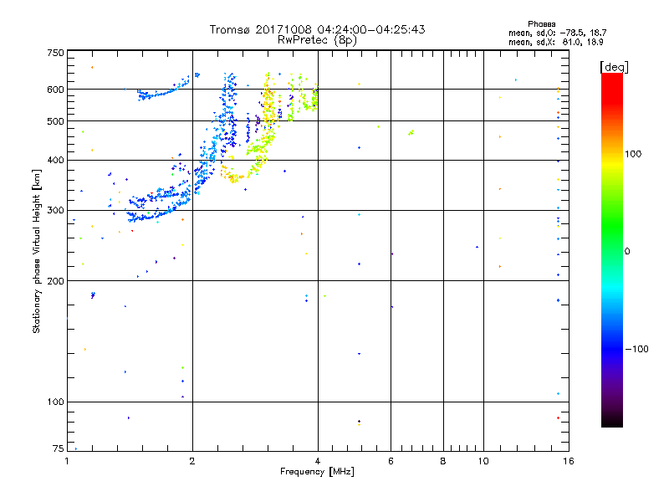The height and width of the screenshot is (502, 669).
Task: Click the colorbar tick label '100'
Action: click(x=633, y=154)
